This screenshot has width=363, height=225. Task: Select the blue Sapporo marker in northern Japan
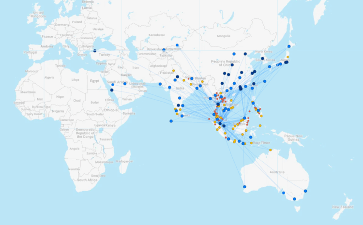click(x=289, y=46)
